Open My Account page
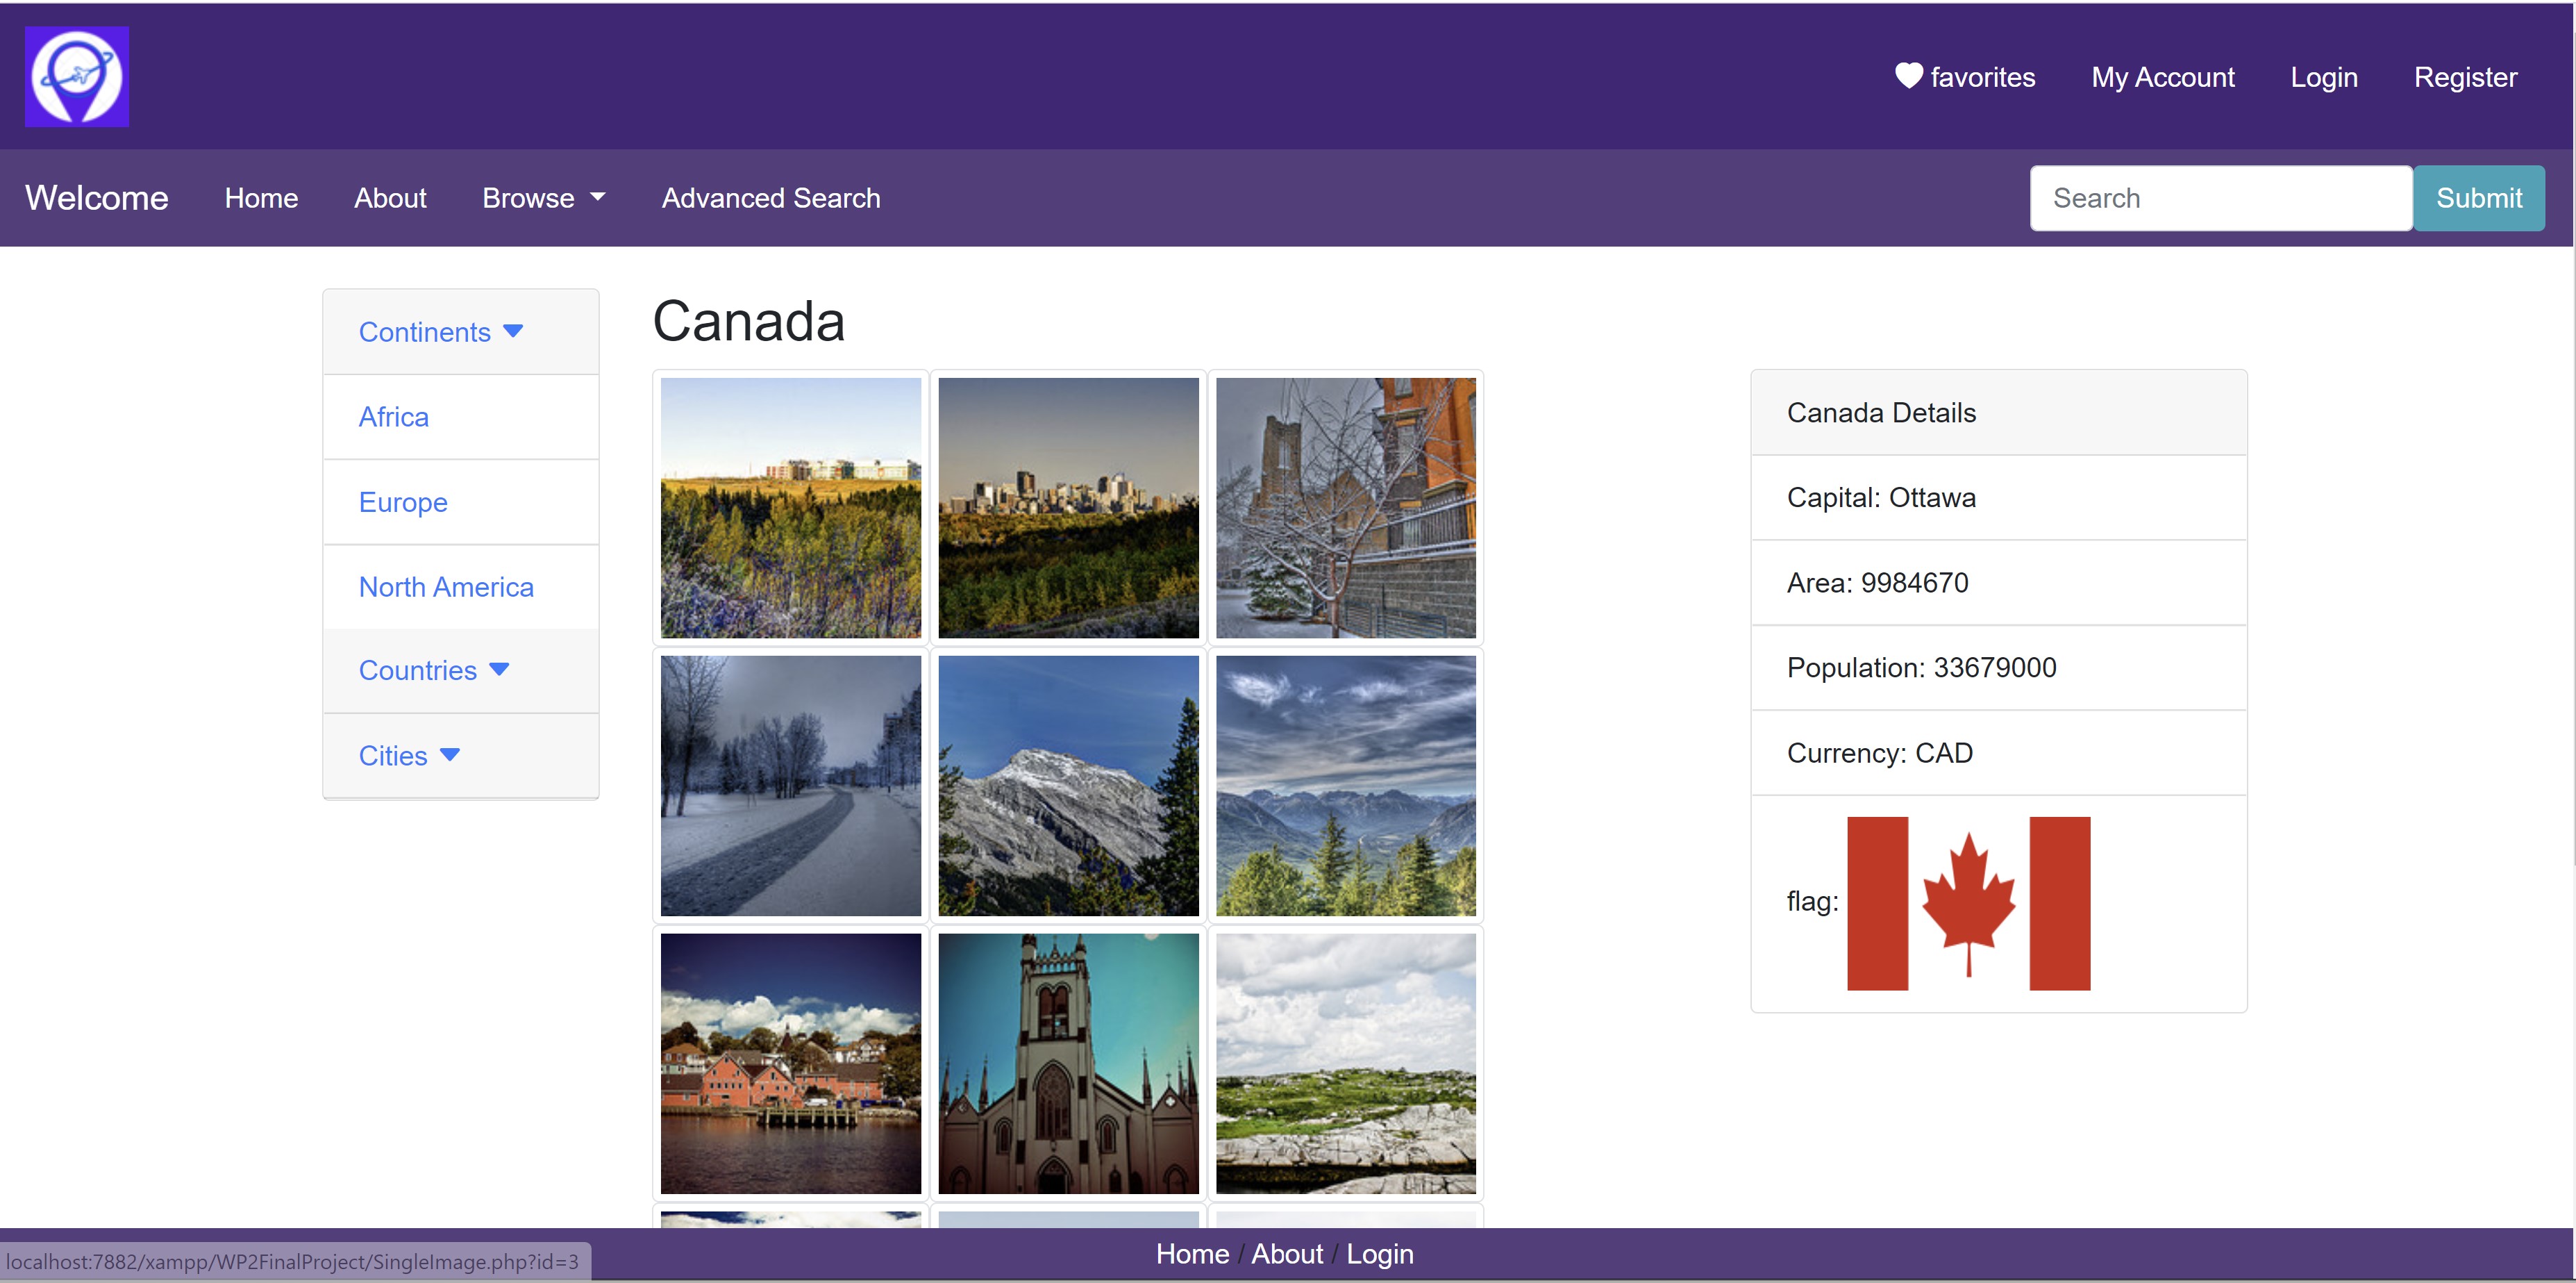The image size is (2576, 1283). click(x=2162, y=77)
